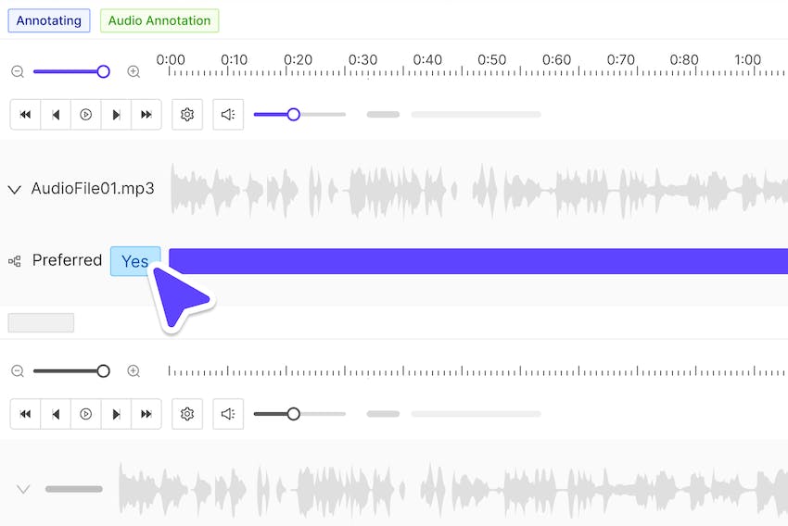788x526 pixels.
Task: Adjust the top purple zoom slider handle
Action: click(104, 72)
